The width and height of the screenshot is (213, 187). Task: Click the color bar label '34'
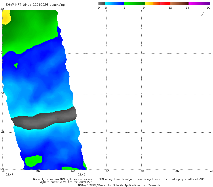[x=144, y=8]
